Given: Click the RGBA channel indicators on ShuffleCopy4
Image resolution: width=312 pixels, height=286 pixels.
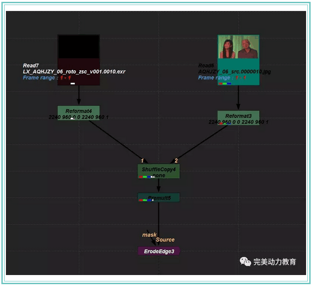Looking at the screenshot, I should click(x=147, y=177).
